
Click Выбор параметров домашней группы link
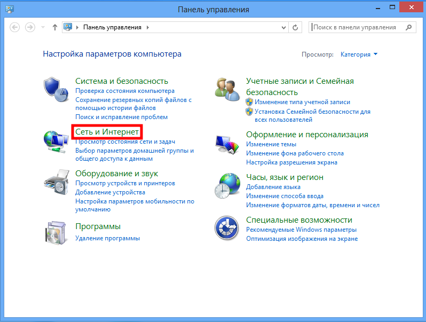[x=135, y=155]
